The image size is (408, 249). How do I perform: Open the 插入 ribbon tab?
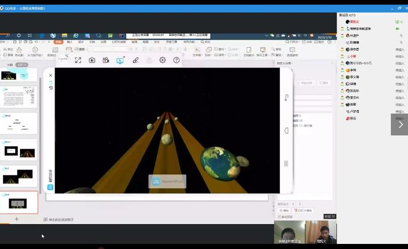[x=70, y=42]
